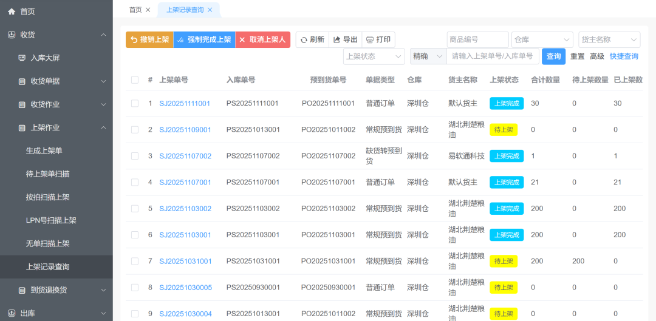
Task: Click the 打印 print button
Action: click(378, 40)
